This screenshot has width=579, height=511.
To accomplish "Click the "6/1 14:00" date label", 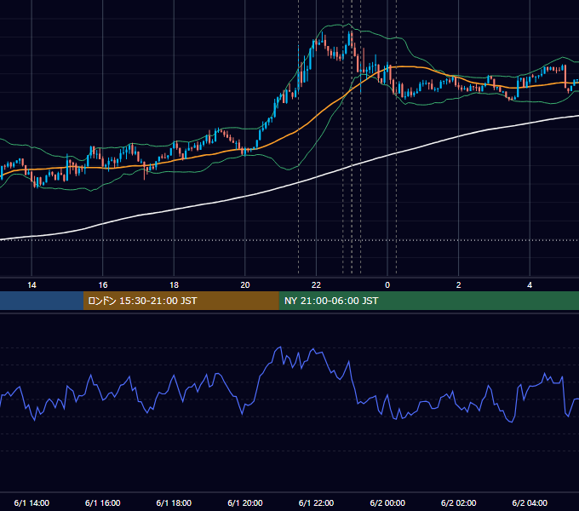I will 32,502.
